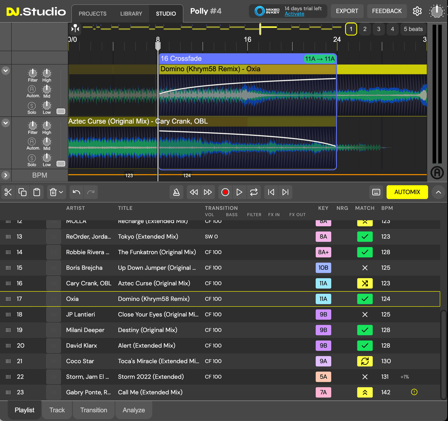Play the mix

(239, 192)
